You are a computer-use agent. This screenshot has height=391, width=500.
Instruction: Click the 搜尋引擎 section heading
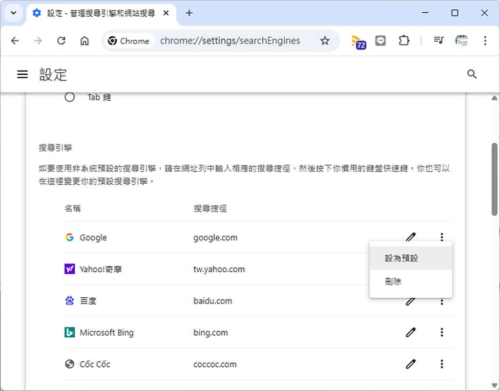click(55, 148)
